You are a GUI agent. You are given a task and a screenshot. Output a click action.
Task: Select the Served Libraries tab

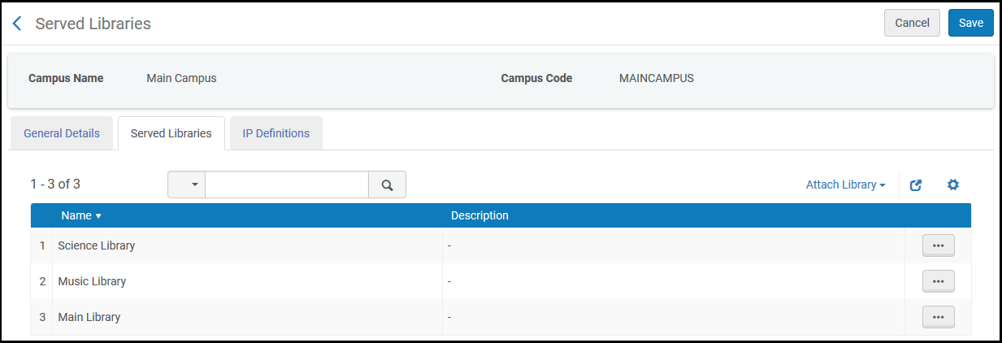171,133
